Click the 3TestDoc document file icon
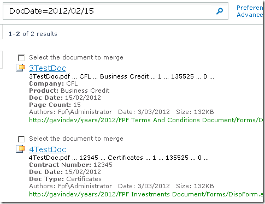Viewport: 265px width, 204px height. point(20,68)
